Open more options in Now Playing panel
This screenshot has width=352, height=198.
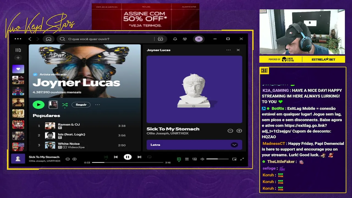coord(229,50)
